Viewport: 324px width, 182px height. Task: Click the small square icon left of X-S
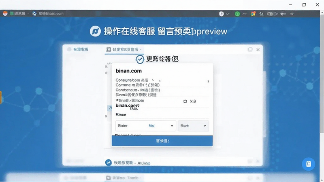click(x=185, y=102)
